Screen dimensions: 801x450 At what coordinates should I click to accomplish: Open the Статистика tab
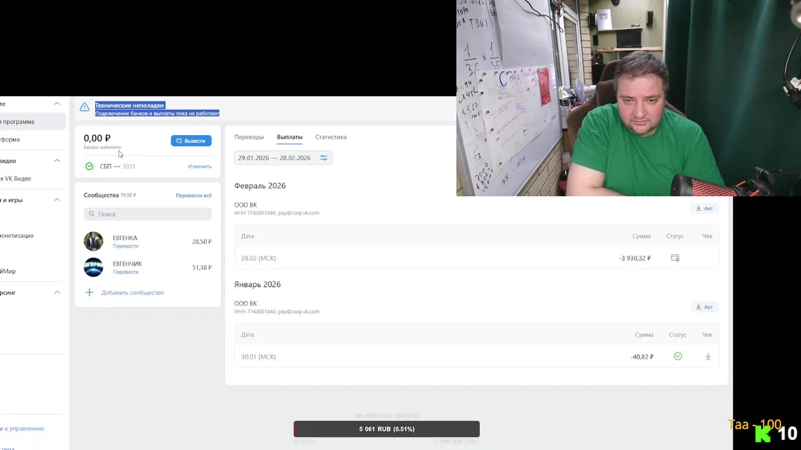[331, 137]
